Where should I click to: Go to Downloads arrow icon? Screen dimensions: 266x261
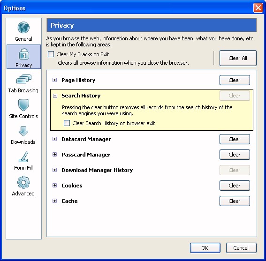tap(23, 131)
